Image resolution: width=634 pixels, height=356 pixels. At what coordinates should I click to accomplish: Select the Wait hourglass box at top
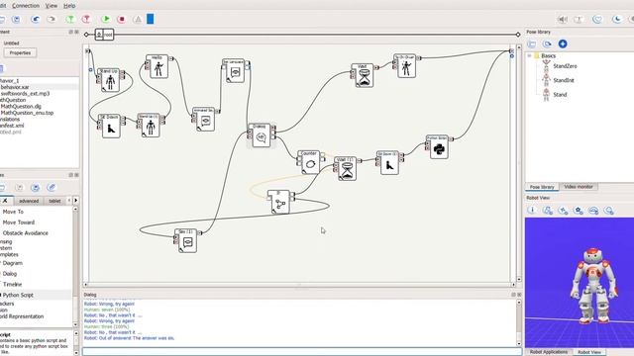364,75
